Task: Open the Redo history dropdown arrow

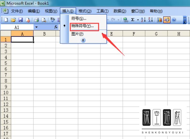Action: pos(118,20)
